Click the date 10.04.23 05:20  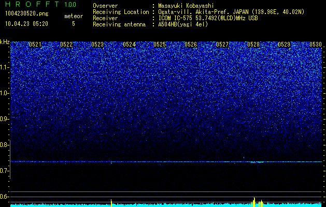point(26,24)
